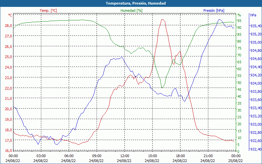Viewport: 262px width, 164px height.
Task: Click pressure axis value 934,60
Action: coord(256,59)
